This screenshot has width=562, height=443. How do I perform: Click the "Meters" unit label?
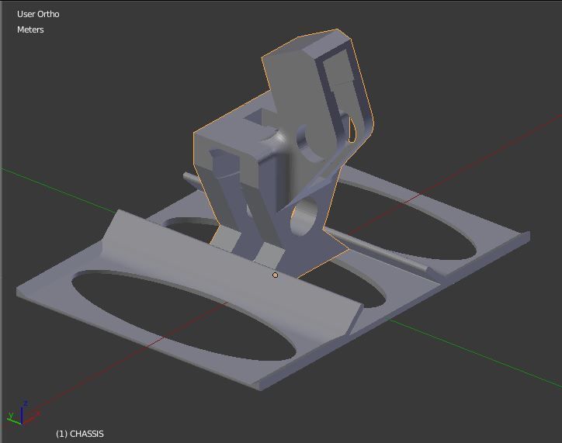(30, 29)
